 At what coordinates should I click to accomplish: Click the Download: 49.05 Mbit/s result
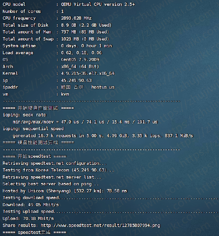31,205
